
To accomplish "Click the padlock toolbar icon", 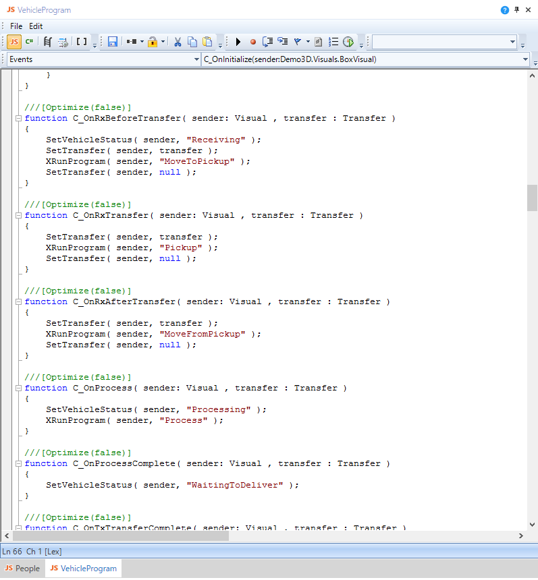I will (153, 42).
